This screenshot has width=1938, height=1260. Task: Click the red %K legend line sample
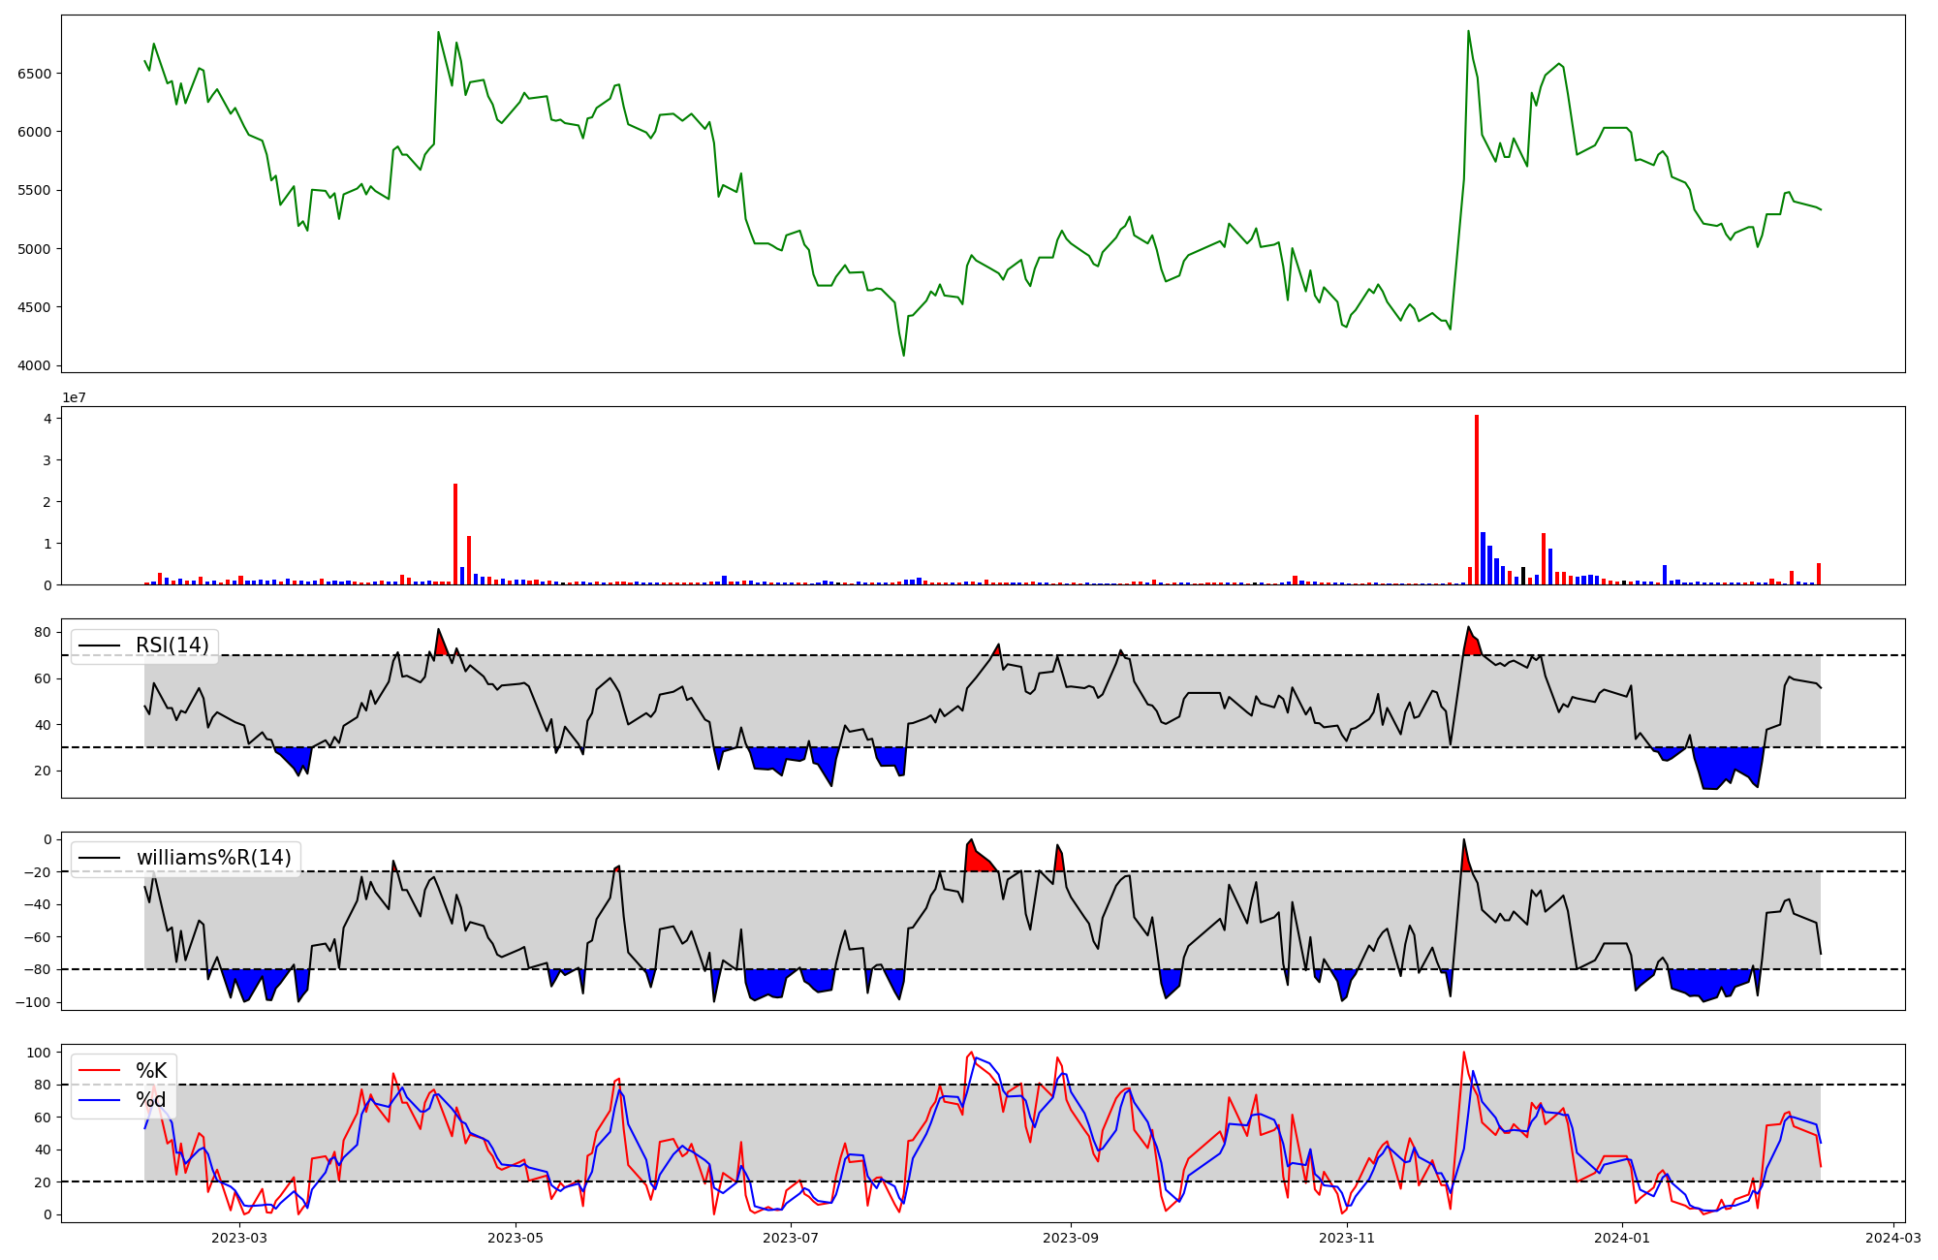tap(100, 1071)
